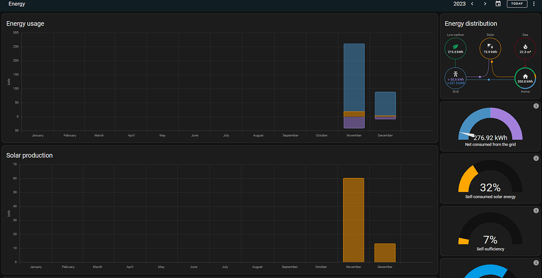Click the TODAY button
The height and width of the screenshot is (278, 542).
pos(517,4)
